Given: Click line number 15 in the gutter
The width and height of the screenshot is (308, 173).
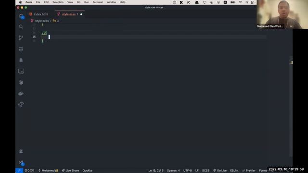Looking at the screenshot, I should coord(34,37).
